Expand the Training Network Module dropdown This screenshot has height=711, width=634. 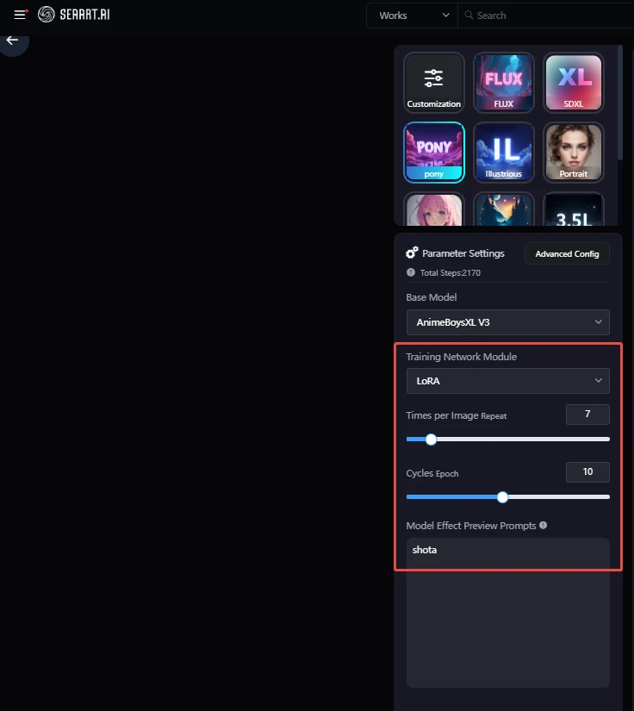(507, 381)
